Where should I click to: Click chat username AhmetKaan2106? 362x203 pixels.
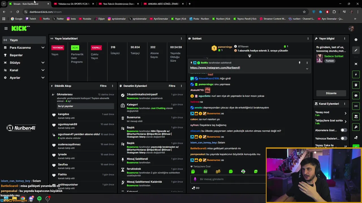(x=209, y=79)
